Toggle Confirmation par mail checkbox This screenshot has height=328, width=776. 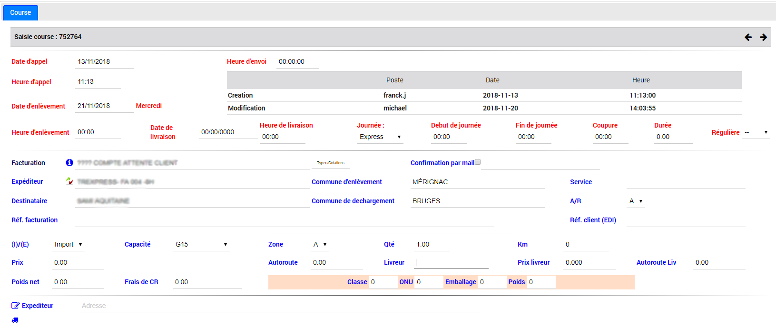click(x=478, y=162)
